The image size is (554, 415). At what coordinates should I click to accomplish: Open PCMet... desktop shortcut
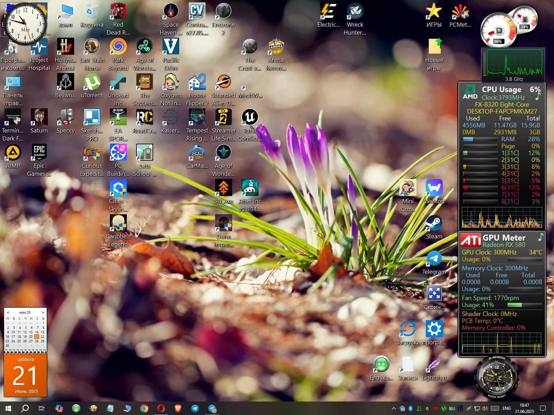coord(460,16)
